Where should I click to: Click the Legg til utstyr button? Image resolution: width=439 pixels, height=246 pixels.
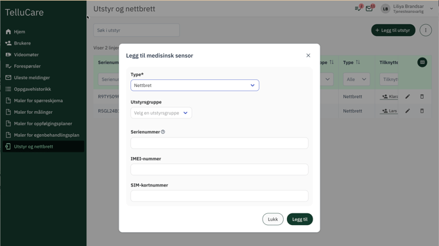click(393, 30)
